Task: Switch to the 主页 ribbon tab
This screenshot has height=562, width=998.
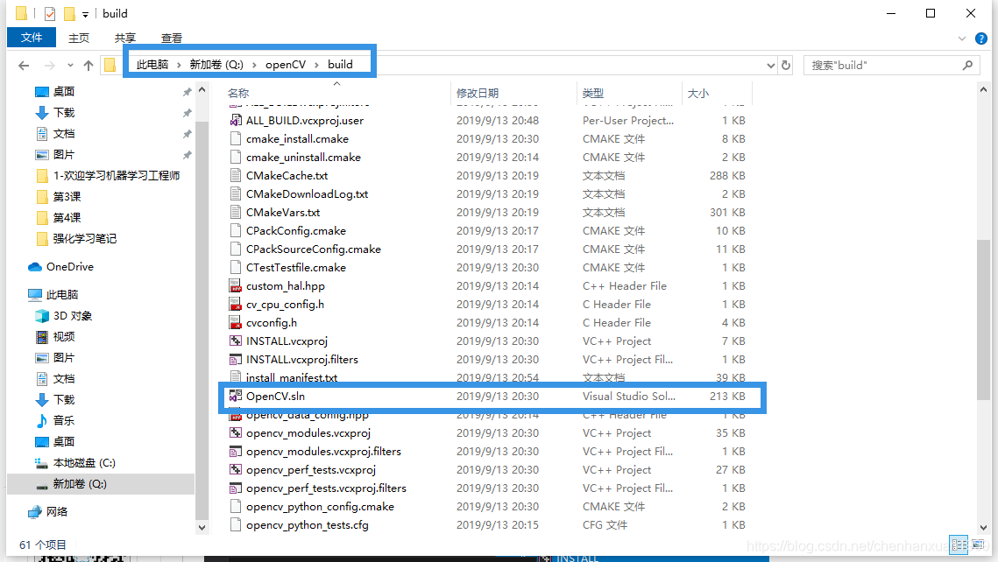Action: 79,39
